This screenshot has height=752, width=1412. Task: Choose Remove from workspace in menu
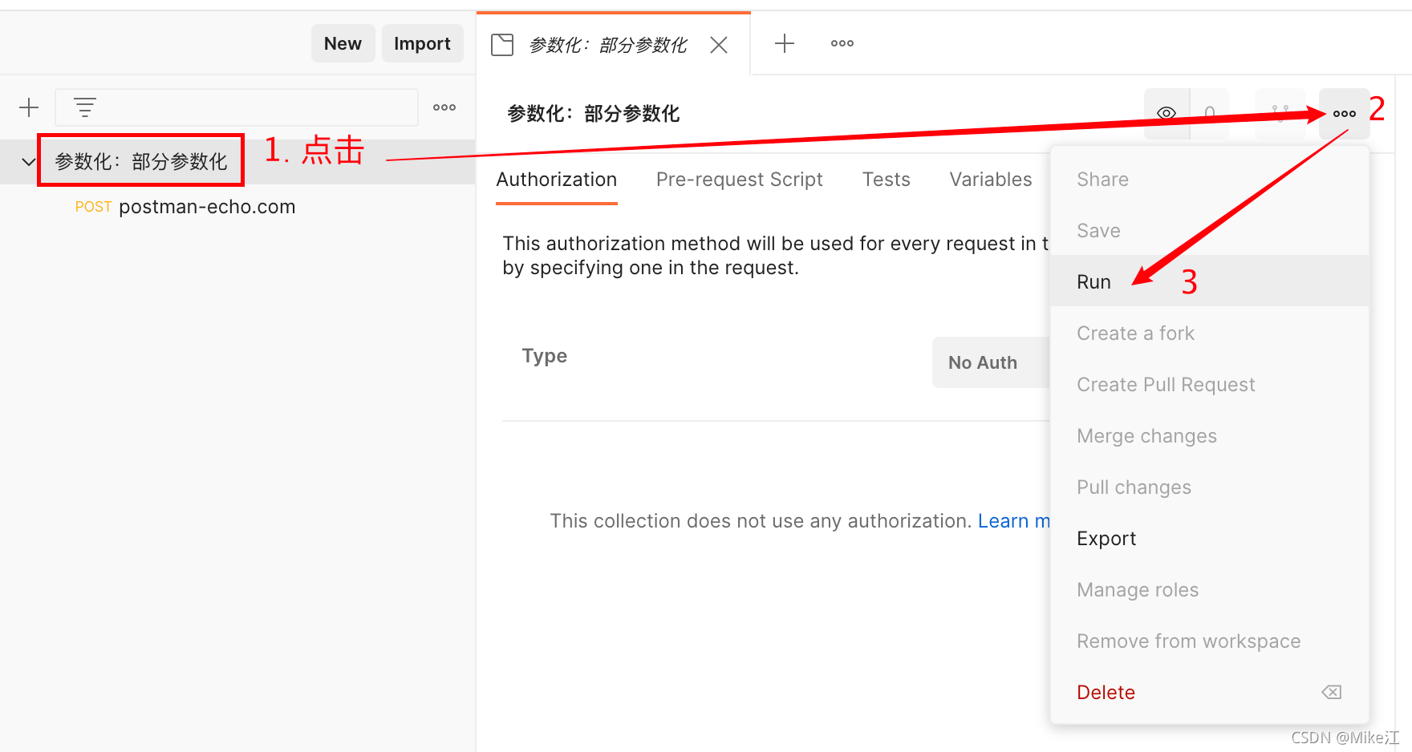[1210, 641]
